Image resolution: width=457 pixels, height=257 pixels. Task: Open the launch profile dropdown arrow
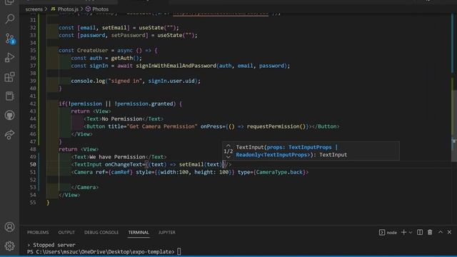click(x=411, y=232)
